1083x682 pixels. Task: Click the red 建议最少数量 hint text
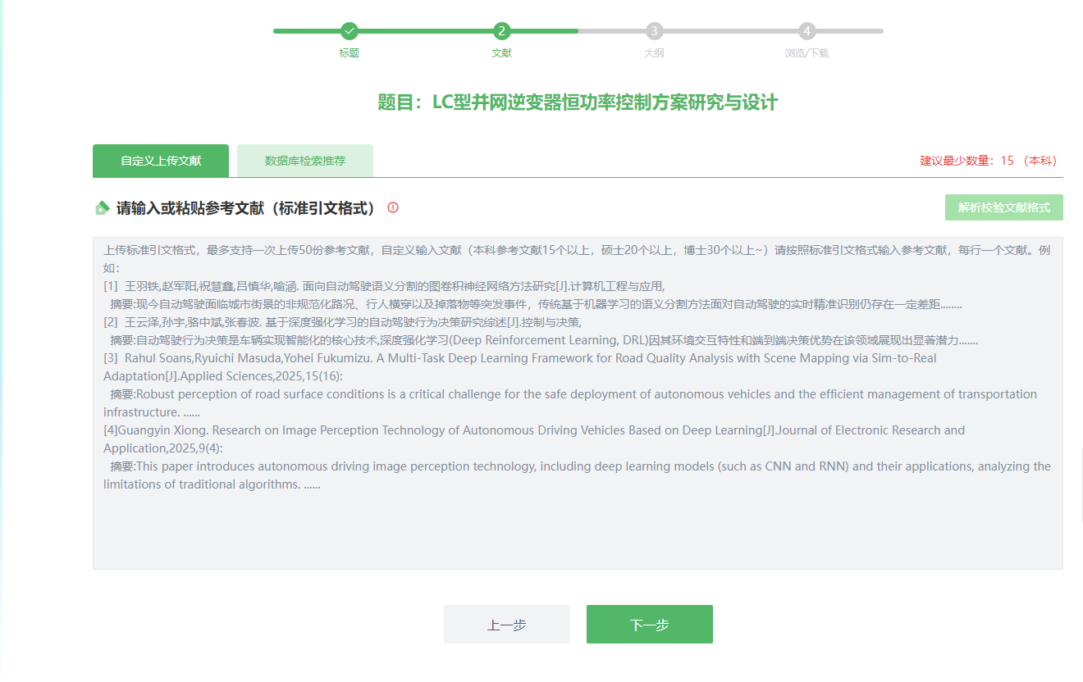pyautogui.click(x=989, y=161)
